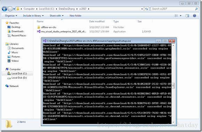Select DataDanZhang breadcrumb segment
This screenshot has width=202, height=132.
pos(67,9)
